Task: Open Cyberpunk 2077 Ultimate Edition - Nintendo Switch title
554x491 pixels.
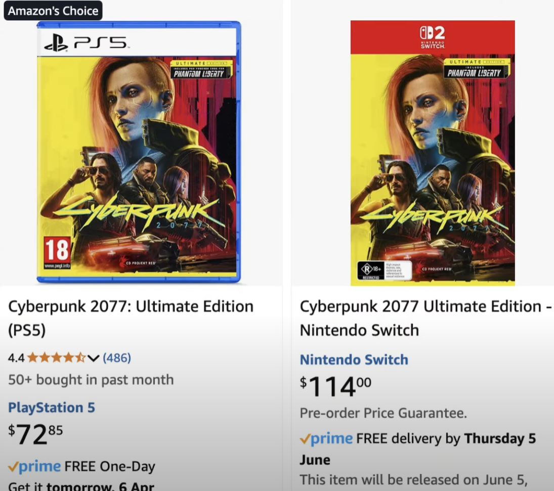Action: 426,318
